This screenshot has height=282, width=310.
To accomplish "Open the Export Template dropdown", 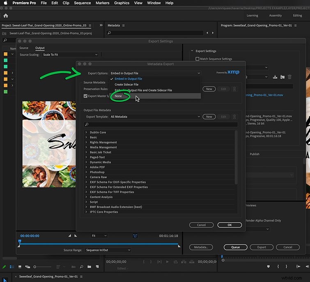I will click(x=155, y=117).
